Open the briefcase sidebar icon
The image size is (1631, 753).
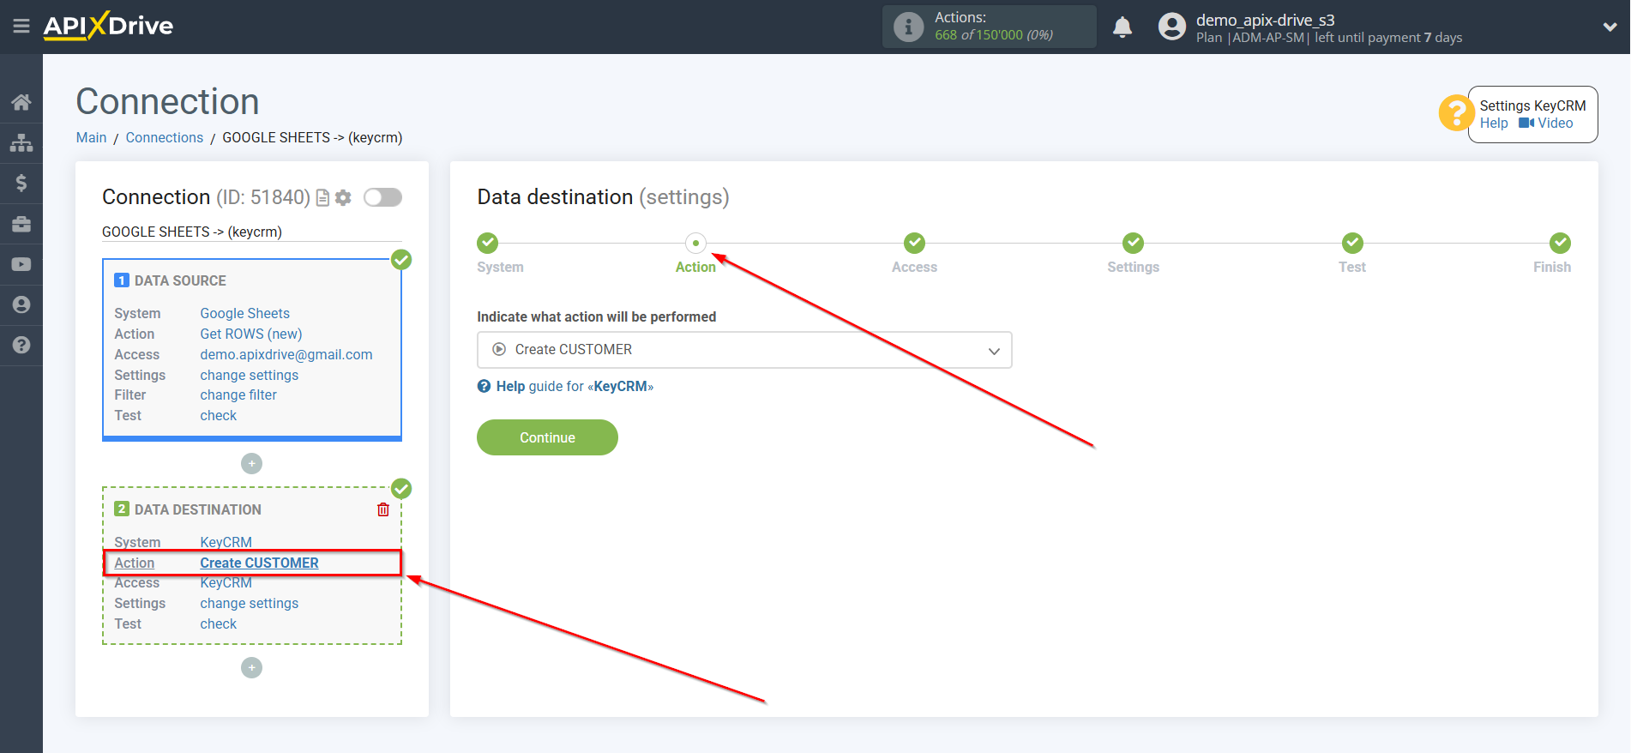pyautogui.click(x=21, y=224)
